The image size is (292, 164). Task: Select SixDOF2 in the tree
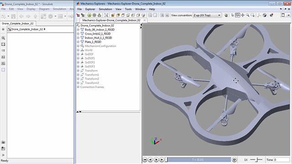(90, 62)
